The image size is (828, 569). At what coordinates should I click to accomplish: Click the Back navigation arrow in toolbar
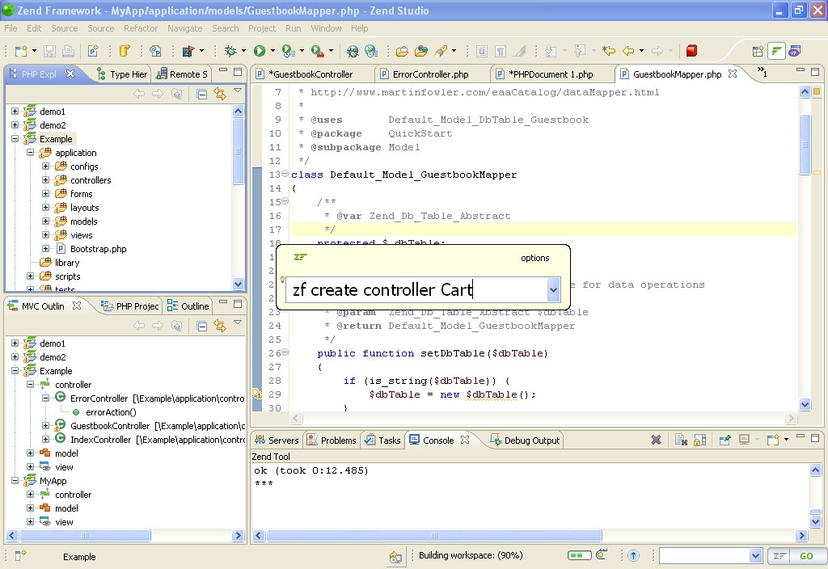tap(628, 51)
